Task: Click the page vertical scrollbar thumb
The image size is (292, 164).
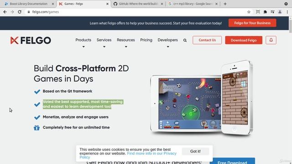Action: pyautogui.click(x=290, y=26)
